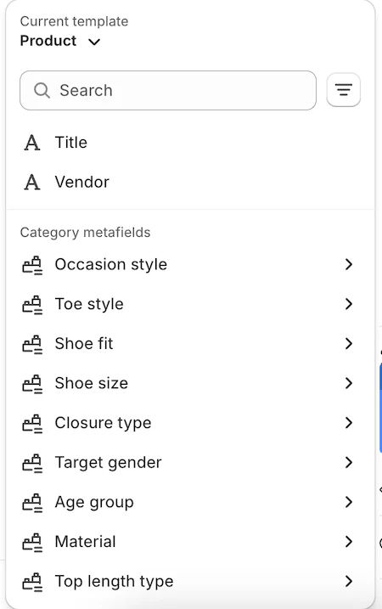Click the metafield icon beside Material

click(x=32, y=542)
